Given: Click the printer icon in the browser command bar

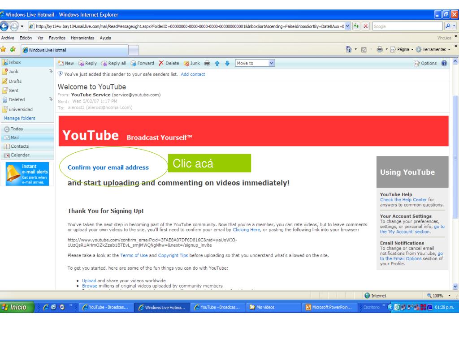Looking at the screenshot, I should pos(380,49).
